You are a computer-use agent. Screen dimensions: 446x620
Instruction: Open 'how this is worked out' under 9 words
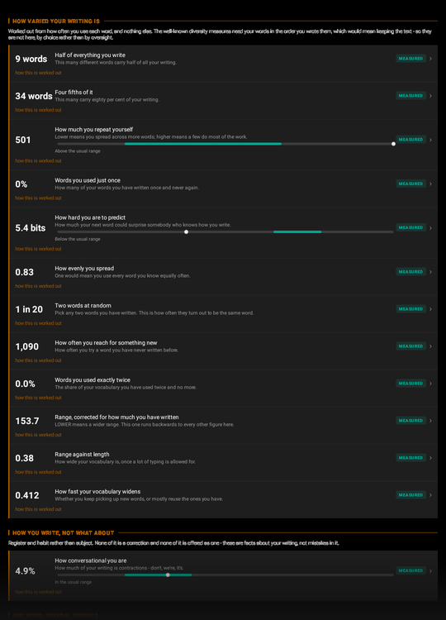(x=38, y=73)
